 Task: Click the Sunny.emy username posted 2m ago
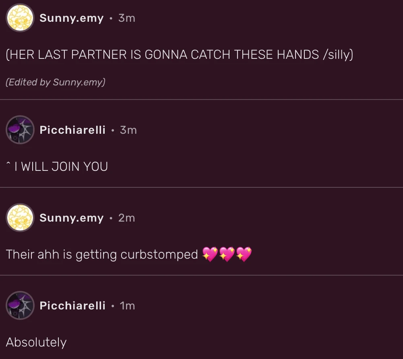click(x=71, y=218)
